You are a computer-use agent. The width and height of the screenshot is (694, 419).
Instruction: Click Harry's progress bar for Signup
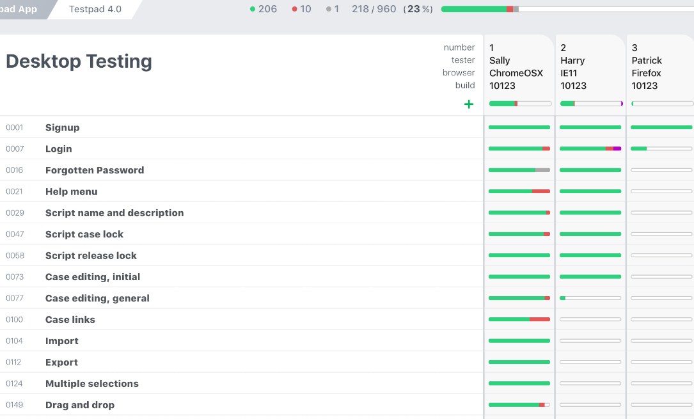[x=590, y=127]
